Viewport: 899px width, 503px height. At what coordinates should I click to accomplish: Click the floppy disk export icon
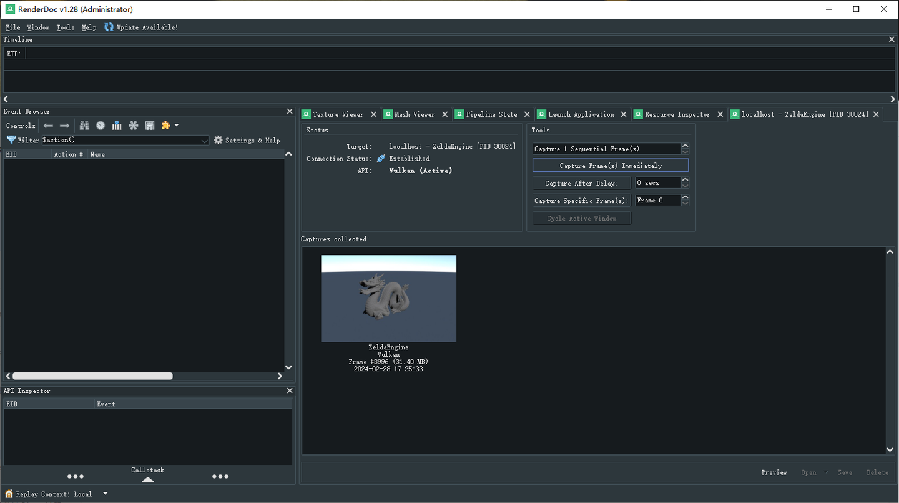[149, 126]
